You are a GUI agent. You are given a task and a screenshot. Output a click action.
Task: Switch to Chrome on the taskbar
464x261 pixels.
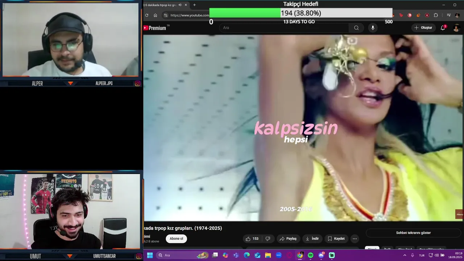pos(300,255)
